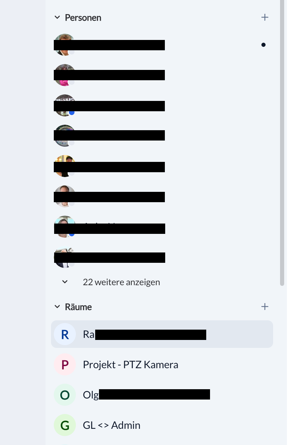Collapse the Räume section chevron
Image resolution: width=289 pixels, height=445 pixels.
[x=57, y=307]
